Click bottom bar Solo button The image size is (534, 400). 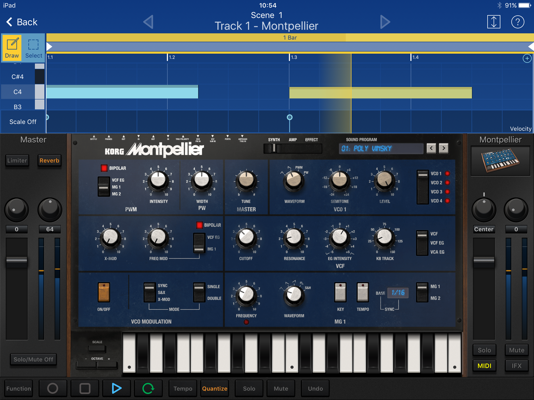(249, 388)
